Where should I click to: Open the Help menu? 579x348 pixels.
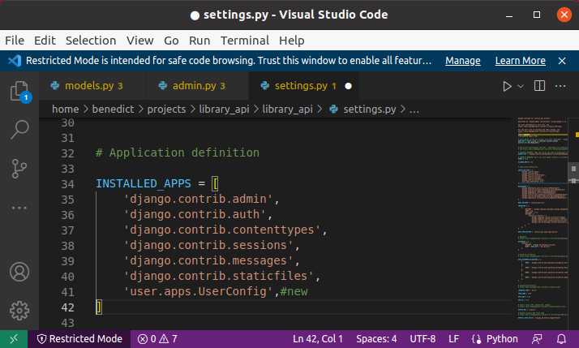point(292,41)
